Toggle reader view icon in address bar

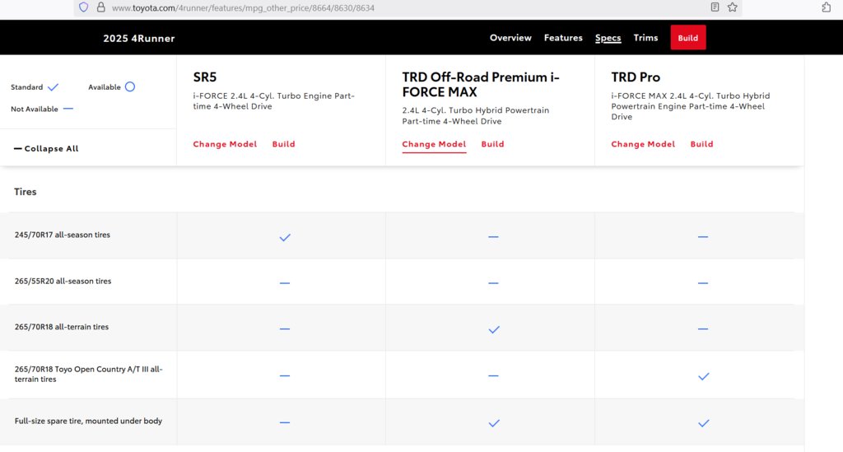[x=715, y=7]
